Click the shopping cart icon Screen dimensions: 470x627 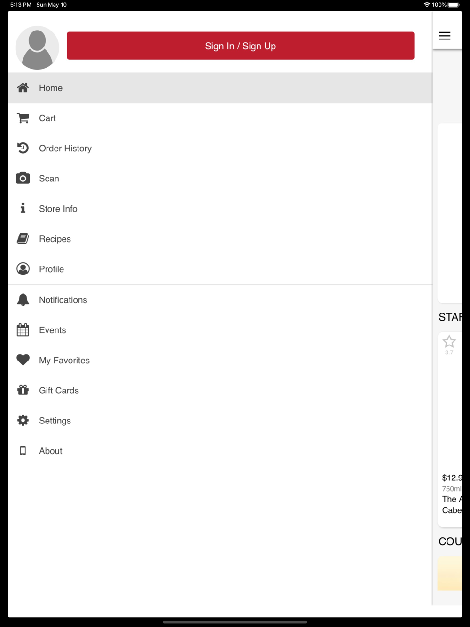click(23, 118)
